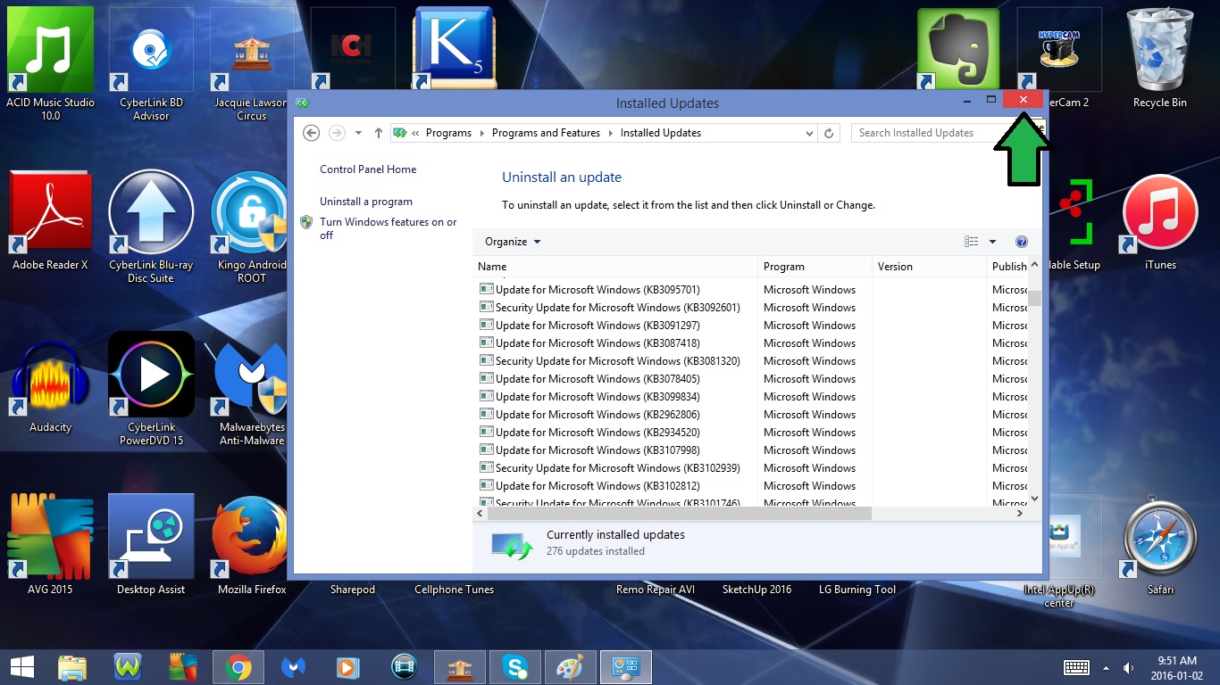Click the Change your view icon
The image size is (1220, 685).
pyautogui.click(x=972, y=242)
